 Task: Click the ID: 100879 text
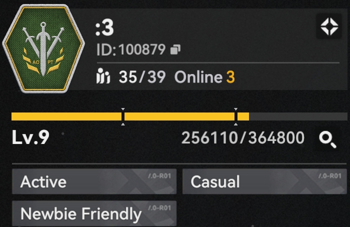pyautogui.click(x=131, y=49)
